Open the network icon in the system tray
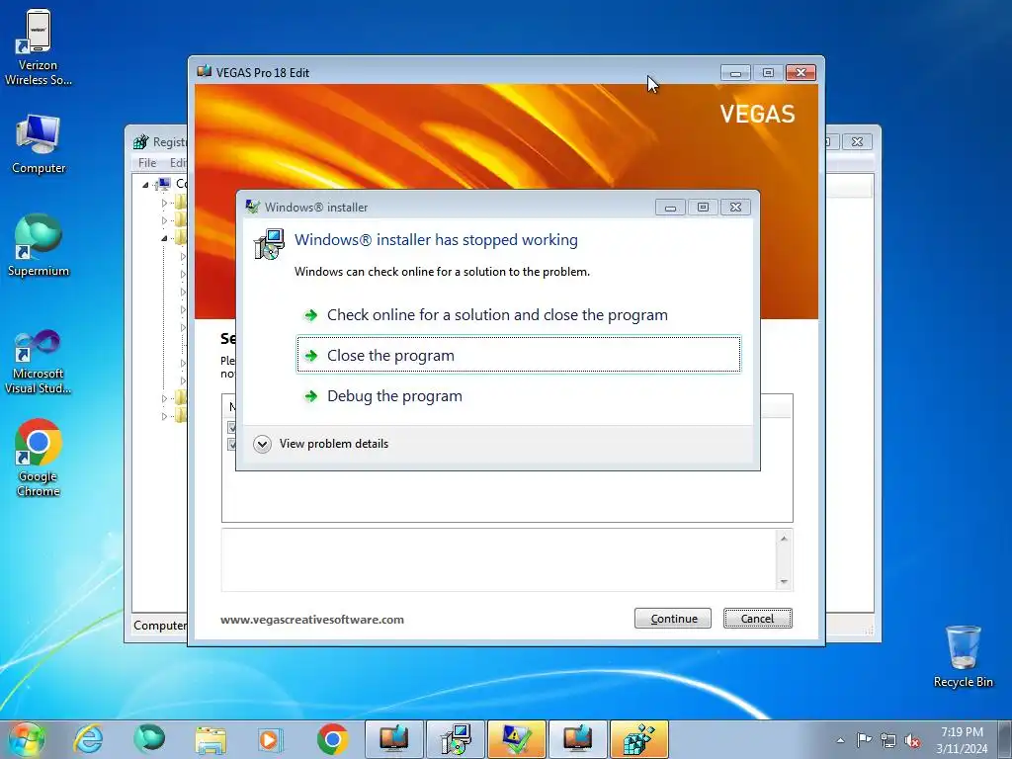Image resolution: width=1012 pixels, height=759 pixels. [888, 740]
